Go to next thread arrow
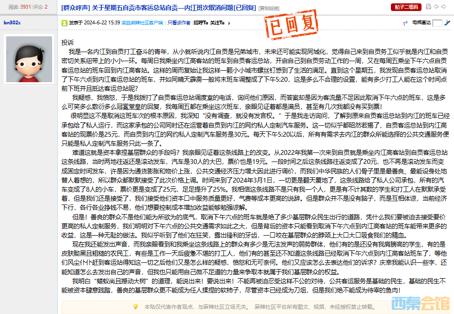Viewport: 454px width, 314px height. pyautogui.click(x=445, y=7)
